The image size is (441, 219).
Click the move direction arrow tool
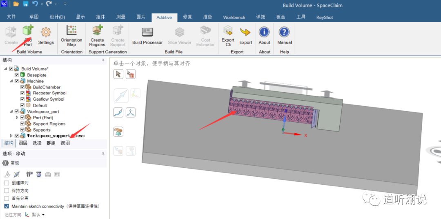coord(120,96)
